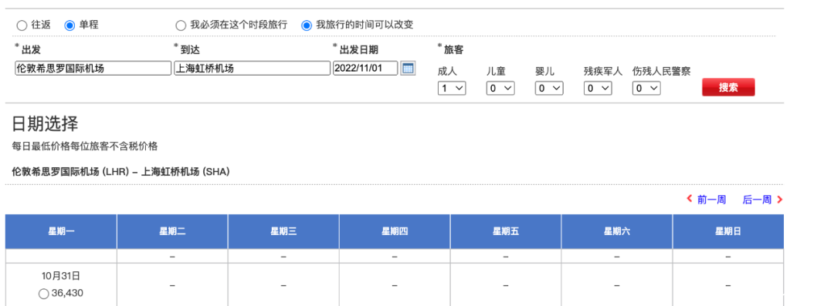Click the 星期六 column header
Image resolution: width=834 pixels, height=306 pixels.
(x=617, y=232)
